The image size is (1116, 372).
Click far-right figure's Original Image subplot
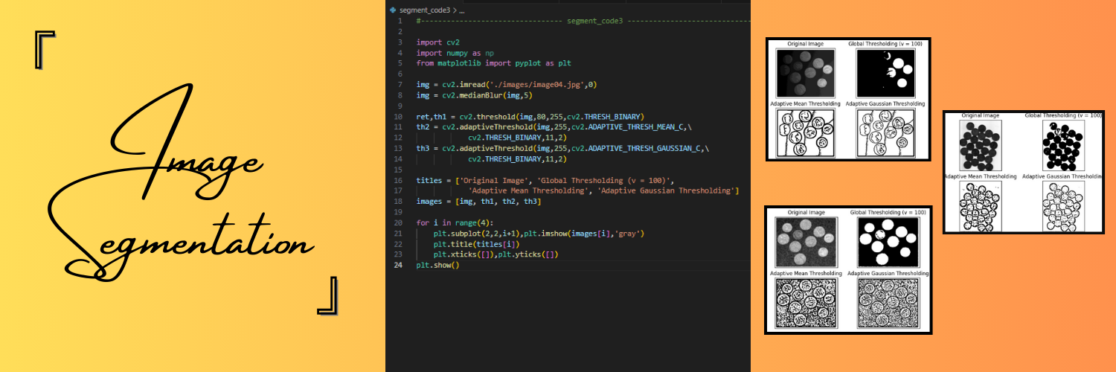click(981, 144)
